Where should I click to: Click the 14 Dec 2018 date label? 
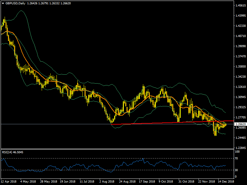click(x=226, y=182)
